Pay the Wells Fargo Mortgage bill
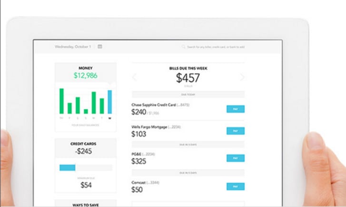The image size is (346, 207). click(236, 131)
